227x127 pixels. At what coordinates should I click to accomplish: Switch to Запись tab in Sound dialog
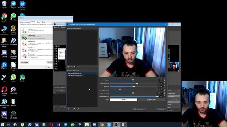coord(33,22)
